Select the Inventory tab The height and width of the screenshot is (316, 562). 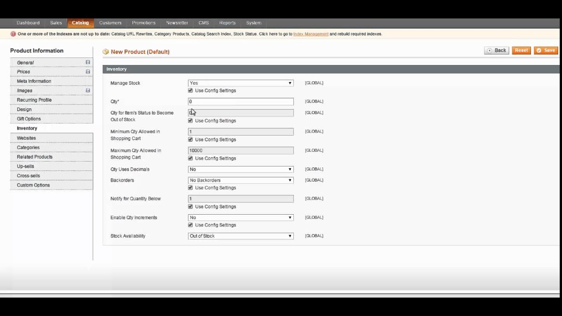pyautogui.click(x=51, y=129)
